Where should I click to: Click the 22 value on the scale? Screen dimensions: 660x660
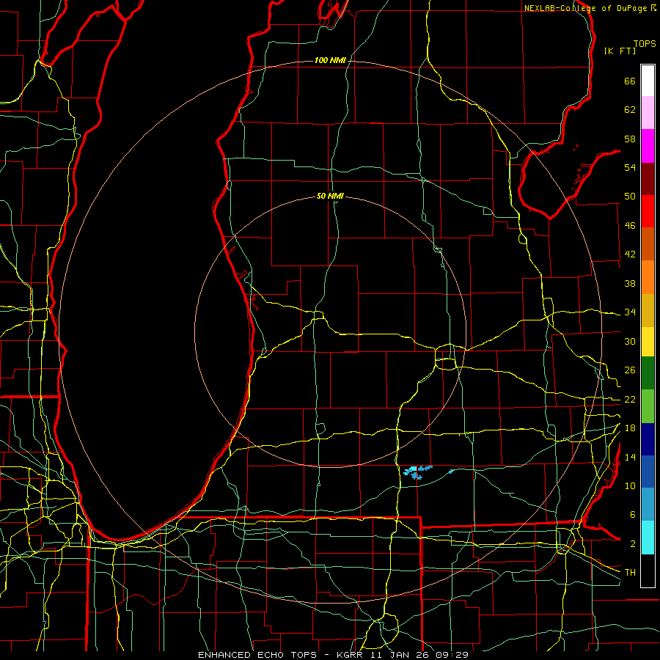630,399
